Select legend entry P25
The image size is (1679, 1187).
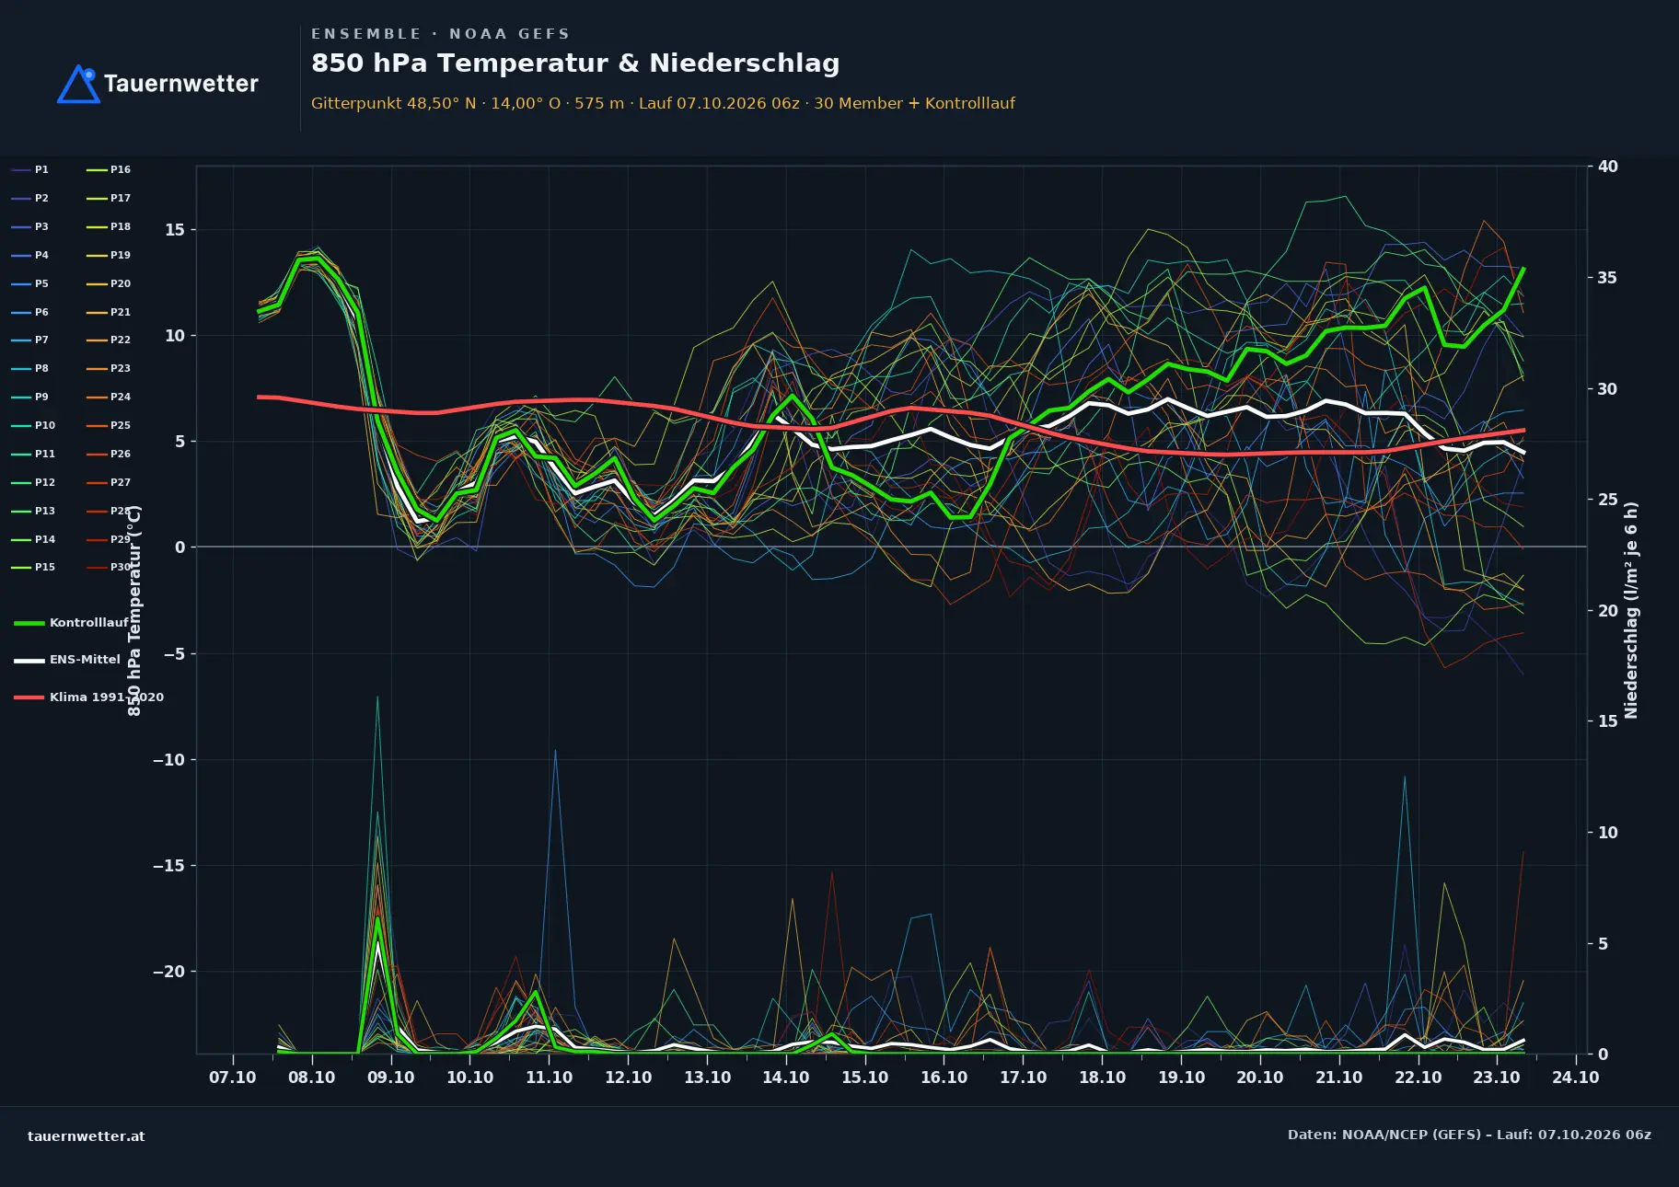coord(109,426)
